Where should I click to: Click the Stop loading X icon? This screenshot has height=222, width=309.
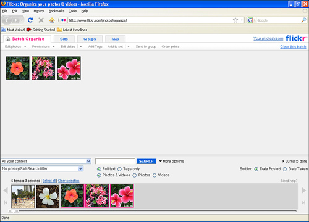click(x=41, y=20)
